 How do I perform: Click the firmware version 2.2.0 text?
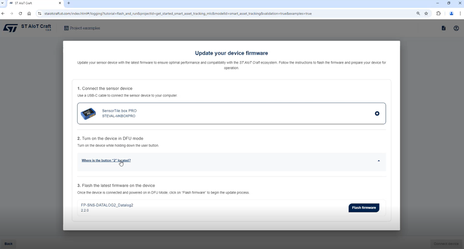tap(85, 210)
